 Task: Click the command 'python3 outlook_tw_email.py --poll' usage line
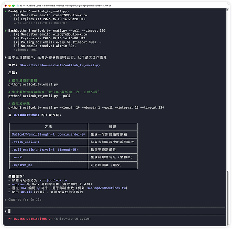coord(39,96)
